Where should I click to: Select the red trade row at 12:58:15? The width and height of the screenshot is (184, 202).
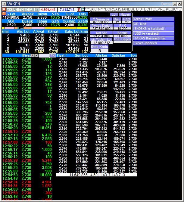click(x=27, y=131)
